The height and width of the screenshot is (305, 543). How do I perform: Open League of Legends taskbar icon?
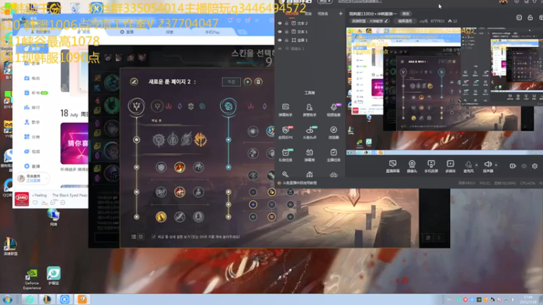(47, 300)
